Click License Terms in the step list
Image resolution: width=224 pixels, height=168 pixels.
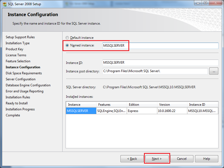16,55
